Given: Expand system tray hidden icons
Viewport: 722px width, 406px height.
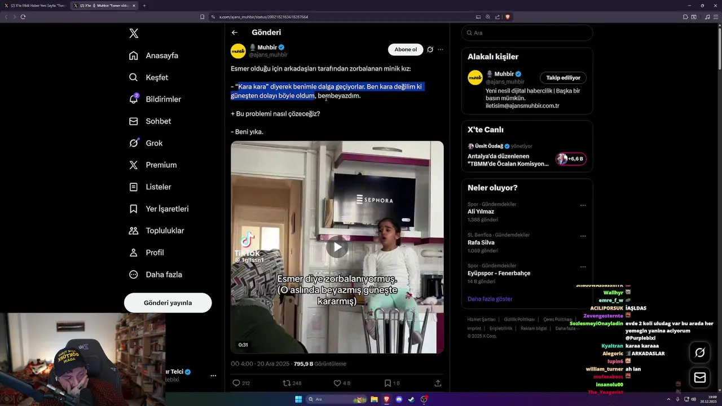Looking at the screenshot, I should tap(668, 399).
